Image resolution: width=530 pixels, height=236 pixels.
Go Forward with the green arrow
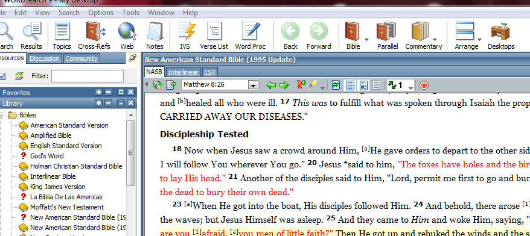(319, 36)
